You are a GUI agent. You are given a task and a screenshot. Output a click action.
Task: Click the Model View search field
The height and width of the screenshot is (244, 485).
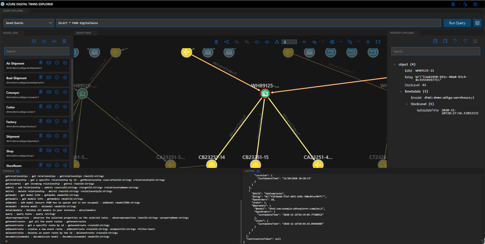[37, 51]
